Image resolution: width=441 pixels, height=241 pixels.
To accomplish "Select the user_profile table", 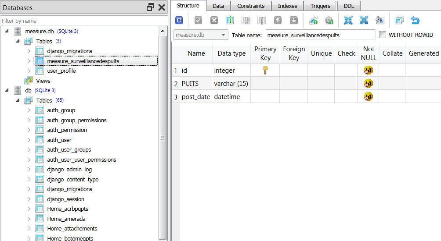I will pos(61,71).
